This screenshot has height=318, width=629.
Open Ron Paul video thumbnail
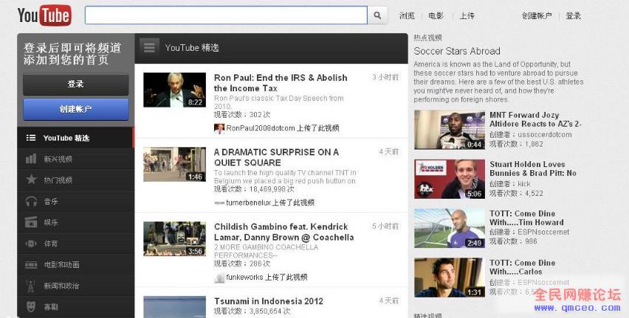pyautogui.click(x=174, y=90)
